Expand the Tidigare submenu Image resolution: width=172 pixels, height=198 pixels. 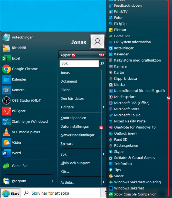(104, 107)
